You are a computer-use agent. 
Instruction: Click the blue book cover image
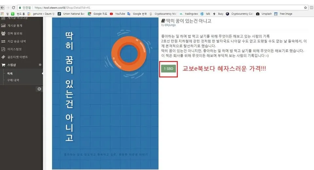(x=105, y=94)
